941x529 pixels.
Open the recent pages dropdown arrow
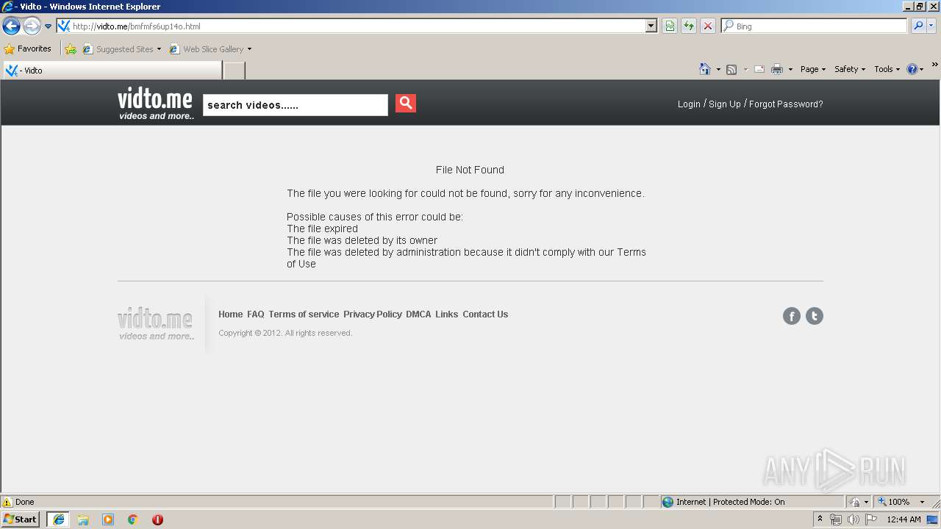(x=49, y=26)
